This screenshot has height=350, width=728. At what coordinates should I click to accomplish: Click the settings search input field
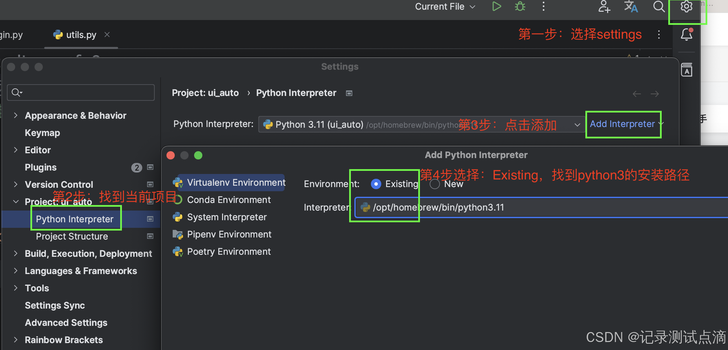point(81,93)
